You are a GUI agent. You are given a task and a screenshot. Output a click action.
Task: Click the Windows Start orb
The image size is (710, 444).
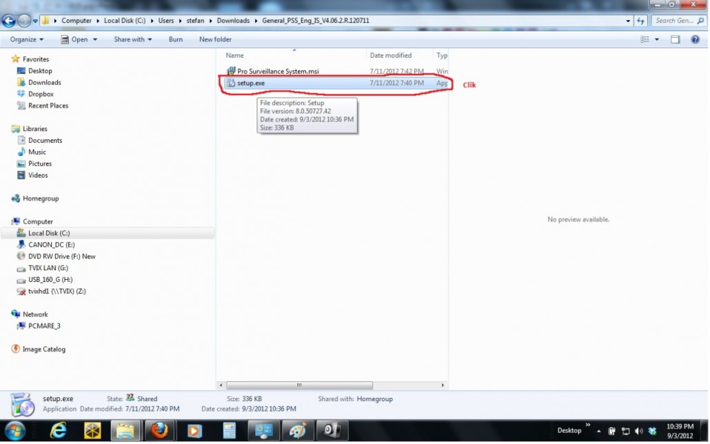[x=15, y=431]
